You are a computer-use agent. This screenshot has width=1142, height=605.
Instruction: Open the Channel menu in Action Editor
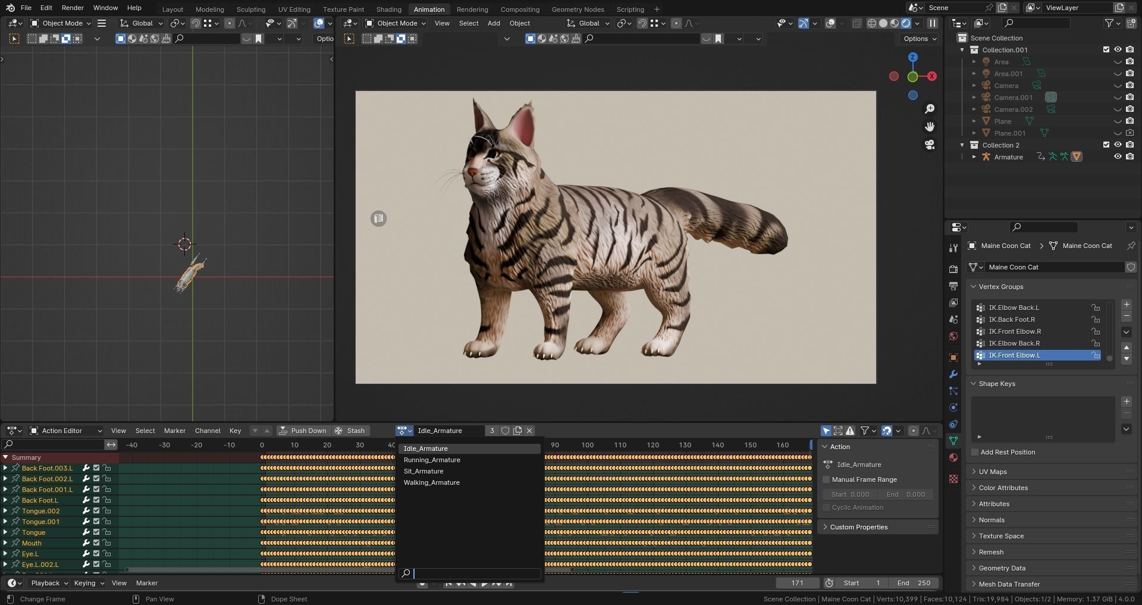click(208, 431)
